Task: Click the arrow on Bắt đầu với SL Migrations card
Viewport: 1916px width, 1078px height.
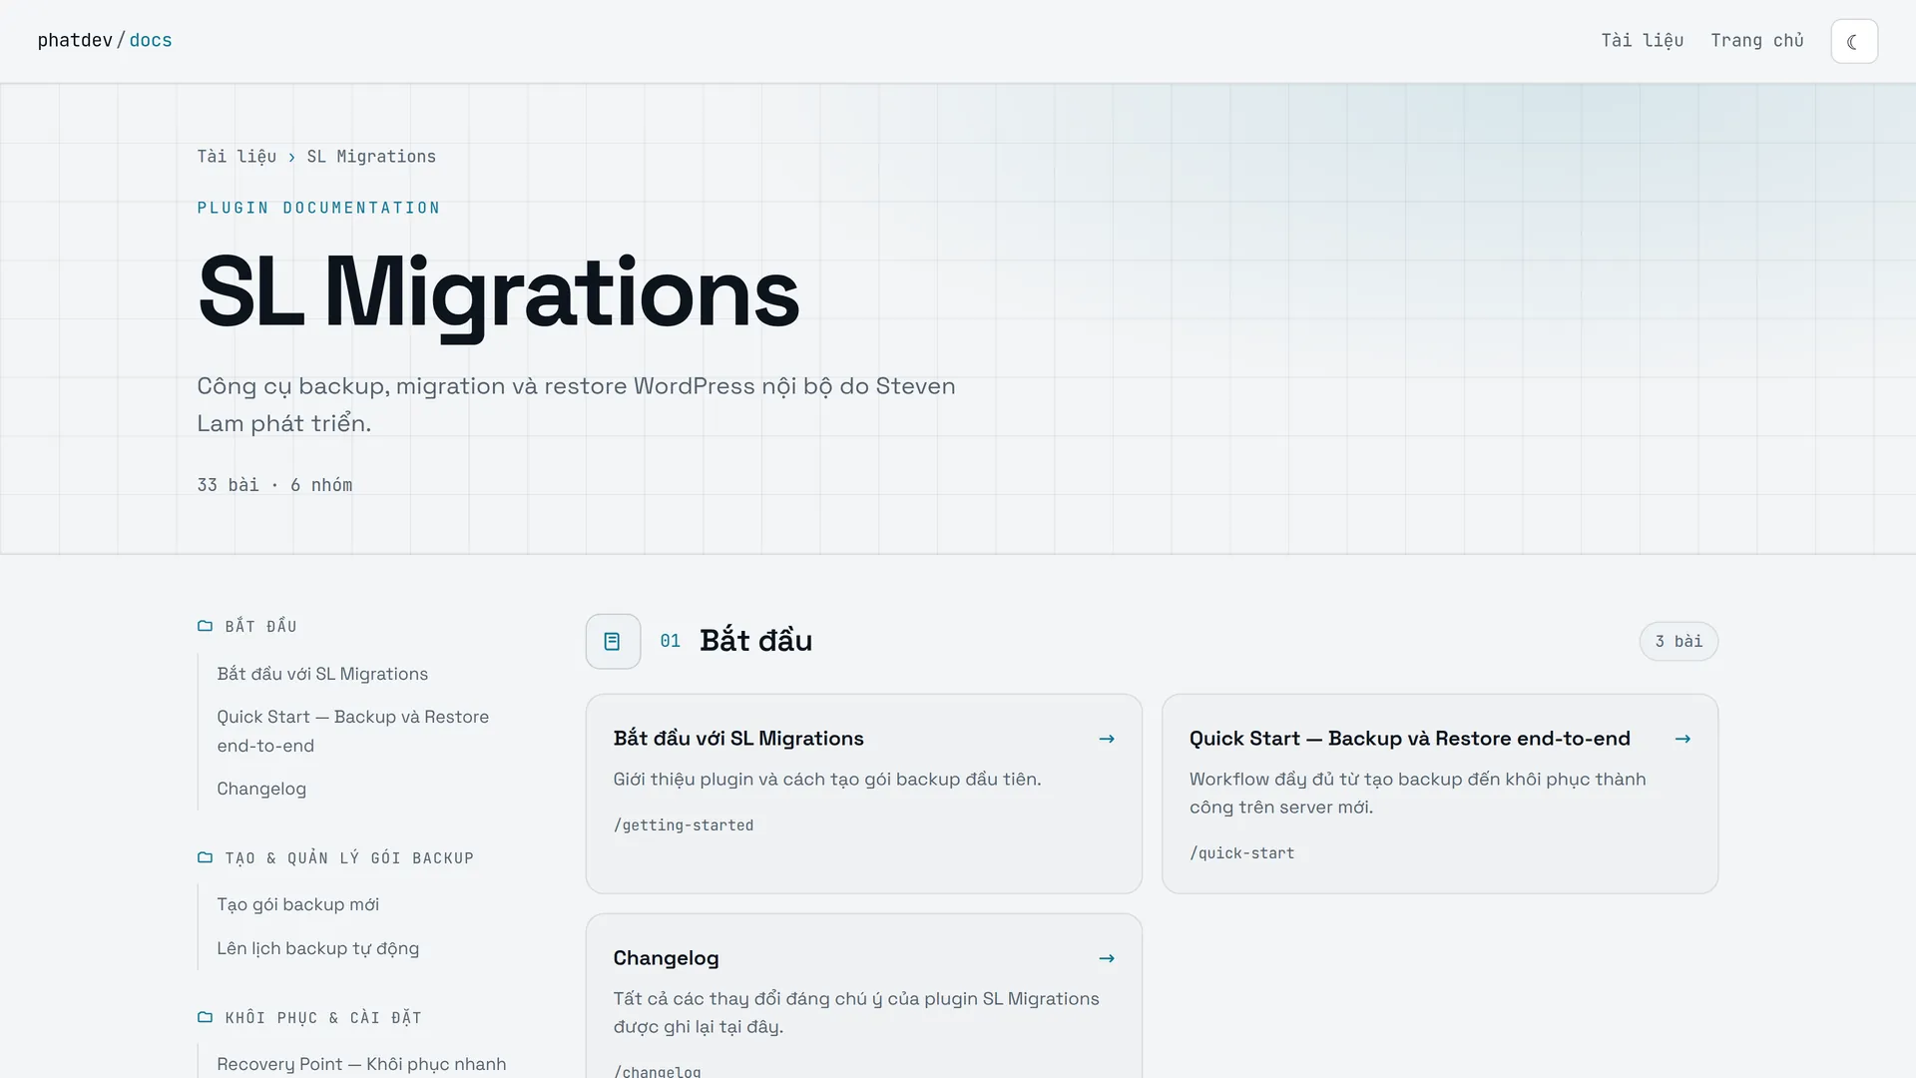Action: point(1107,739)
